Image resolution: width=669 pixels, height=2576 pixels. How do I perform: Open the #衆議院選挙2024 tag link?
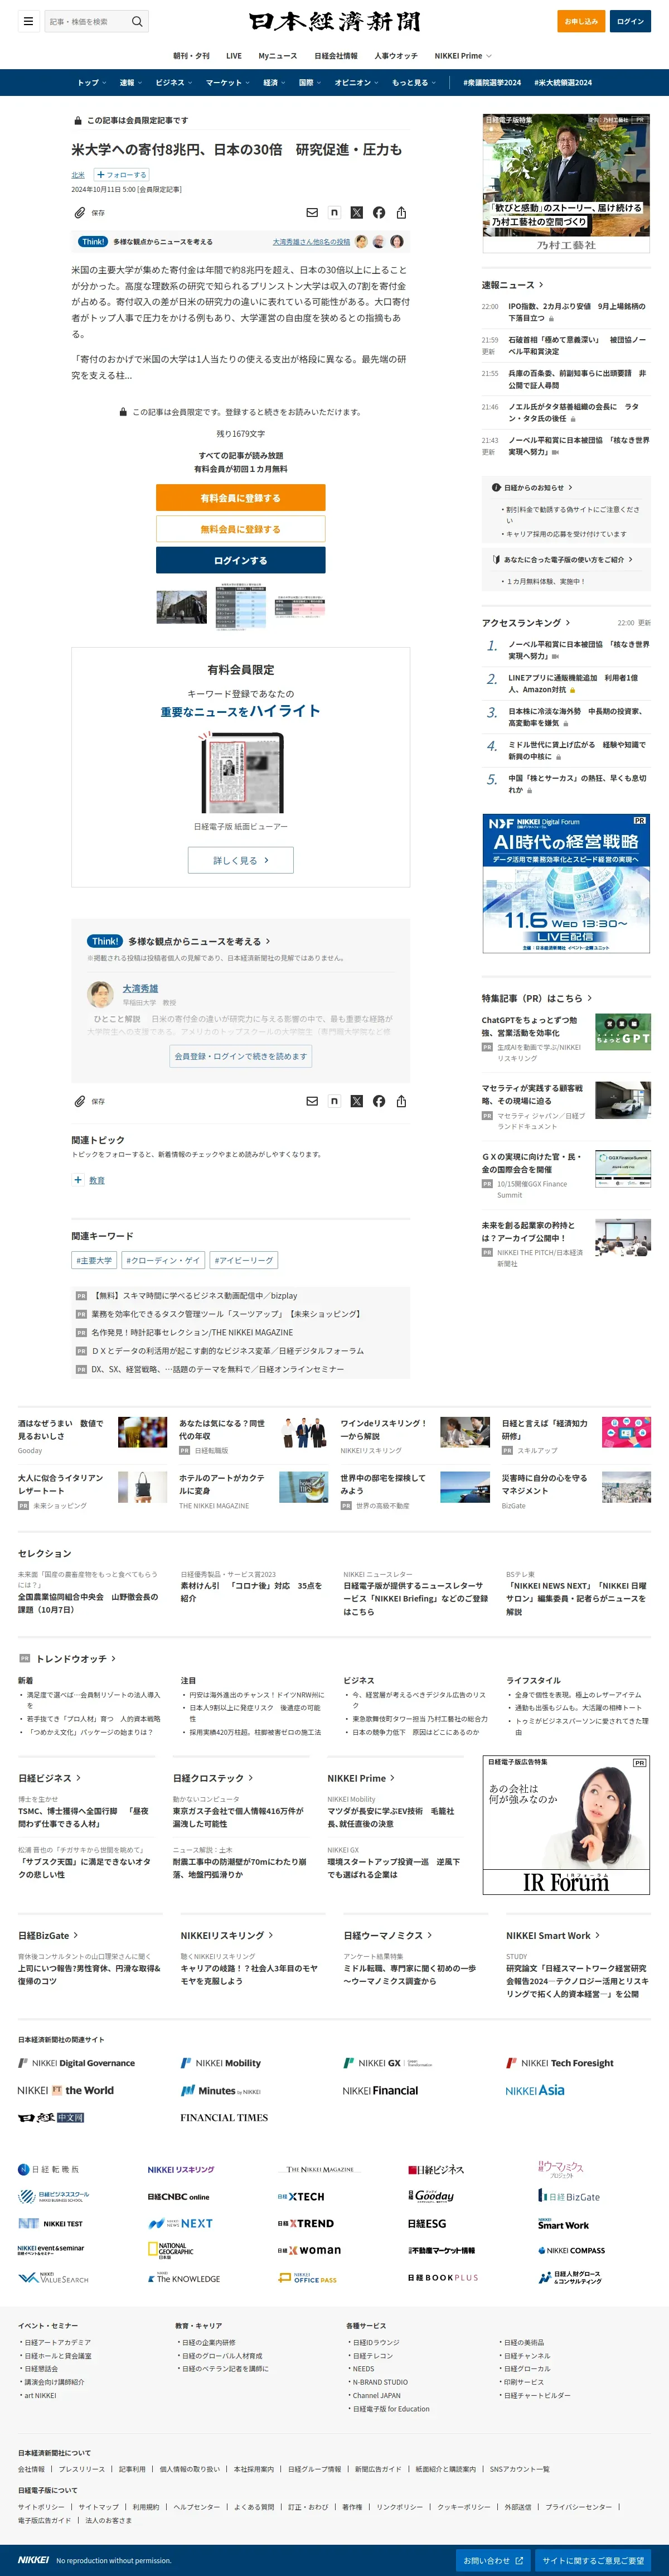click(x=492, y=83)
